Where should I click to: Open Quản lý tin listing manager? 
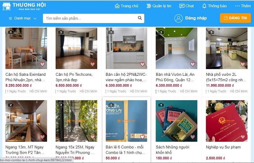pyautogui.click(x=159, y=6)
